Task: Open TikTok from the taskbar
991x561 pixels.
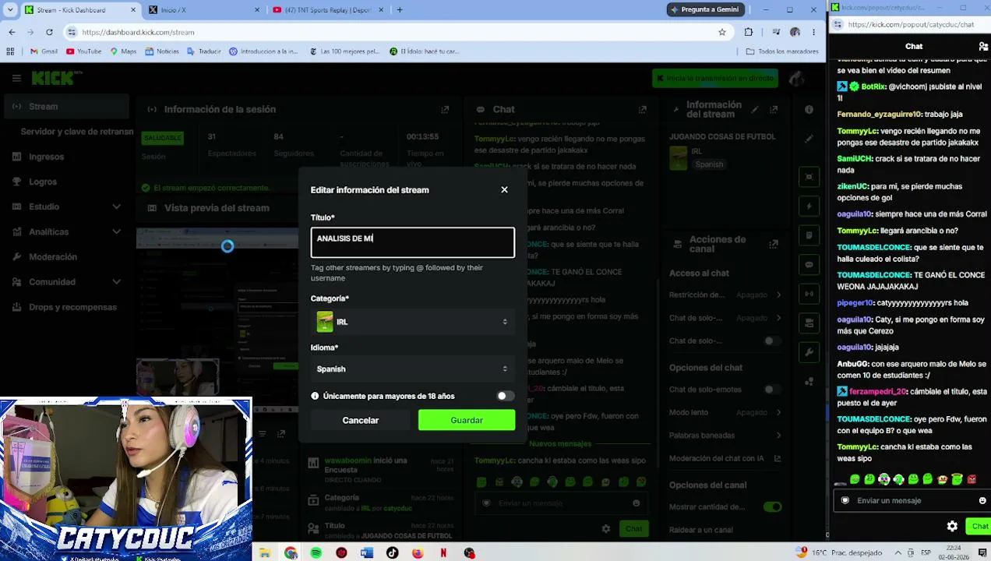Action: [392, 552]
